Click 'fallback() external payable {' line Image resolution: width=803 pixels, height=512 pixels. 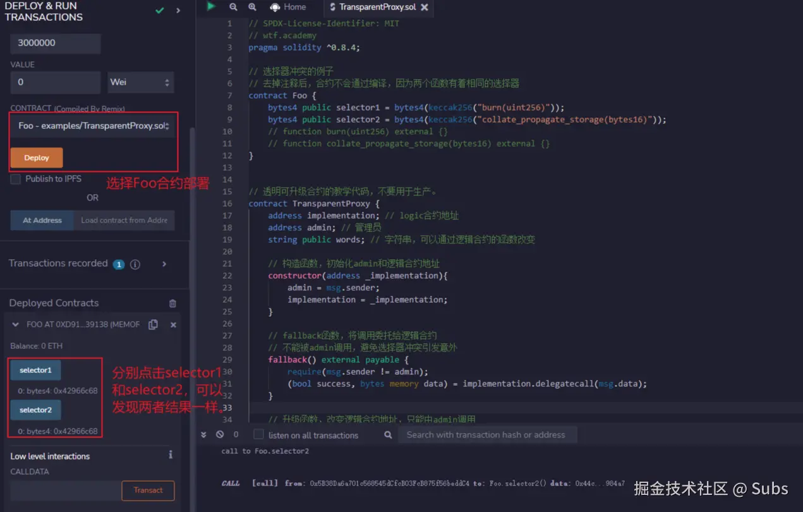tap(338, 360)
